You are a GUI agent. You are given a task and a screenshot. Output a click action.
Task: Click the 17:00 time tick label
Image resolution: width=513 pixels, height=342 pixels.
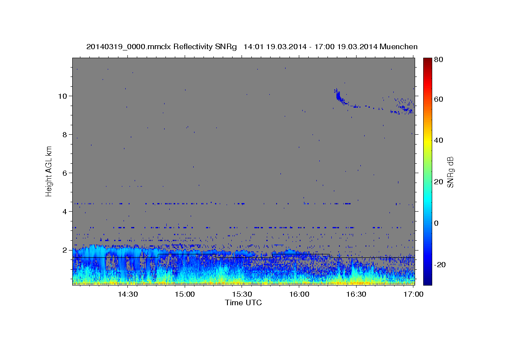tap(413, 294)
